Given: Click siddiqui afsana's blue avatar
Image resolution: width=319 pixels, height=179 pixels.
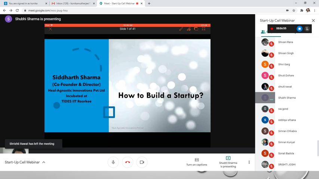Looking at the screenshot, I should (x=265, y=120).
